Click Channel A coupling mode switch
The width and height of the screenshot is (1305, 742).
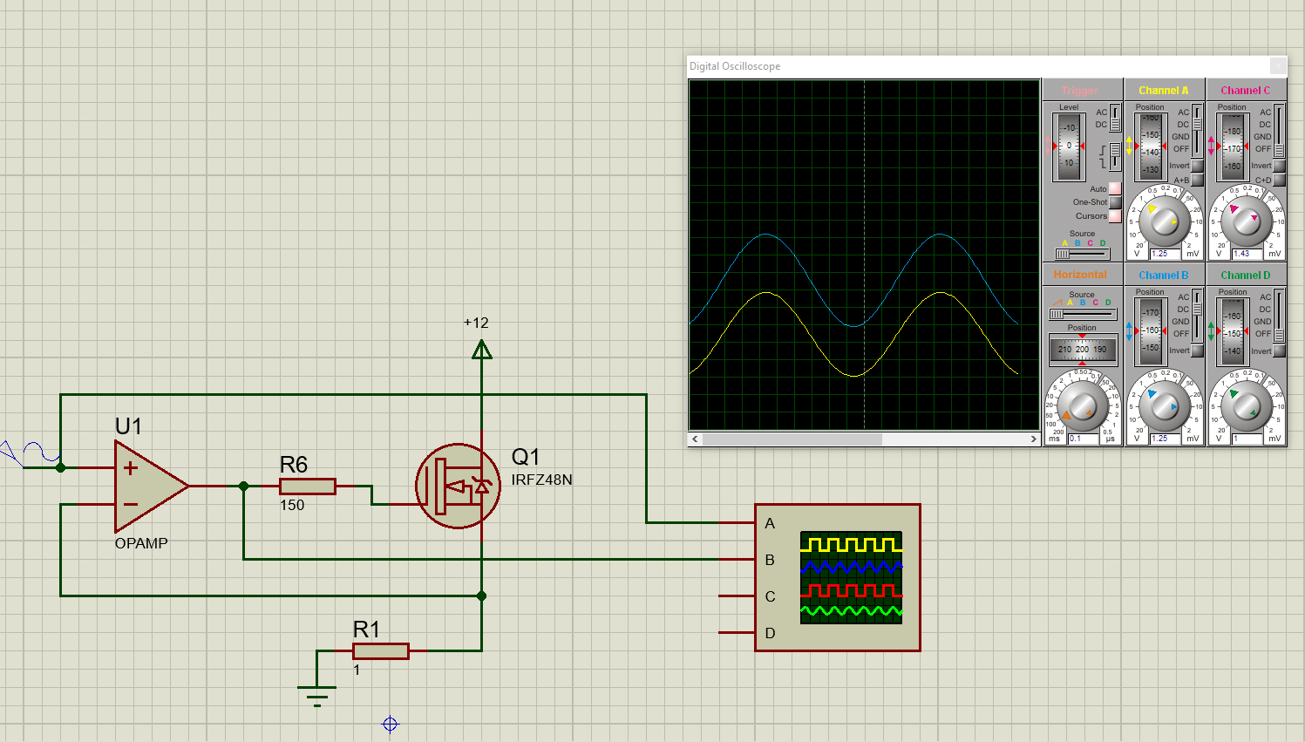tap(1197, 131)
